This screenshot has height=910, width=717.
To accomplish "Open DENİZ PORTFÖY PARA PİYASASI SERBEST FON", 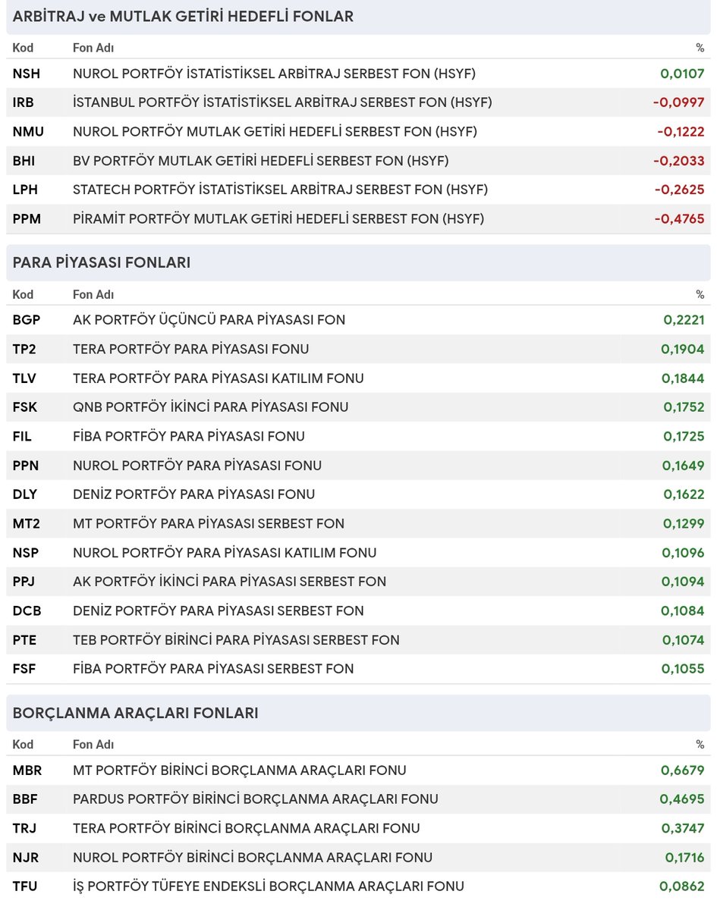I will (x=219, y=610).
